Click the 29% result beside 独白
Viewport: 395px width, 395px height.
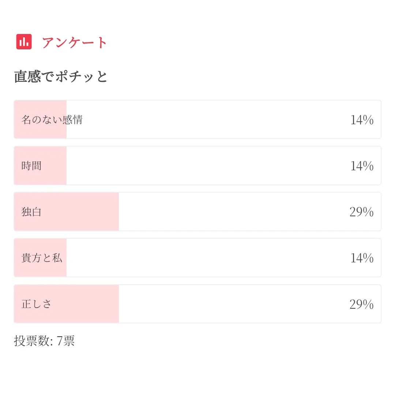coord(361,212)
